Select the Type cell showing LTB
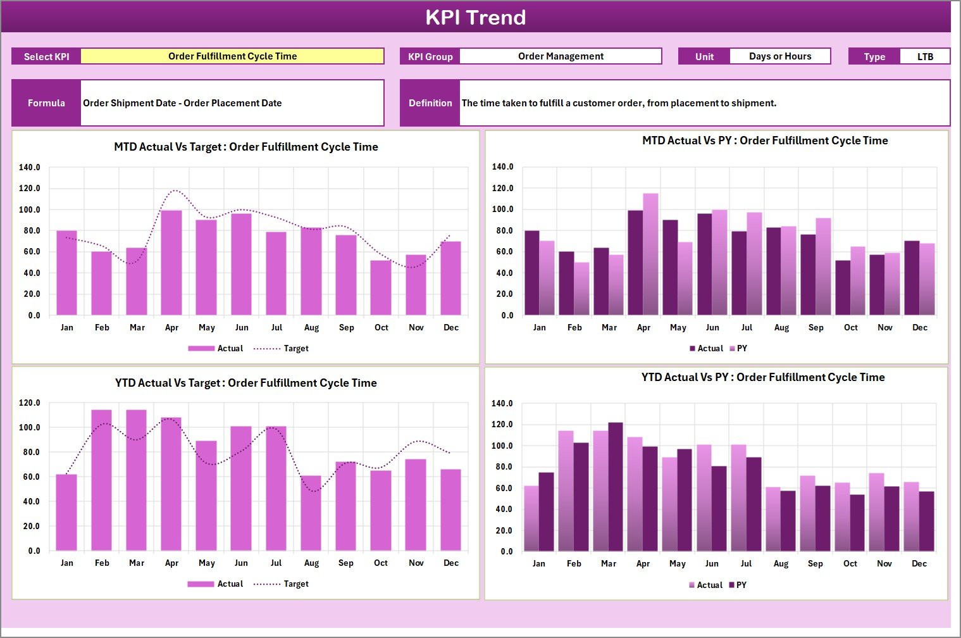 click(924, 57)
